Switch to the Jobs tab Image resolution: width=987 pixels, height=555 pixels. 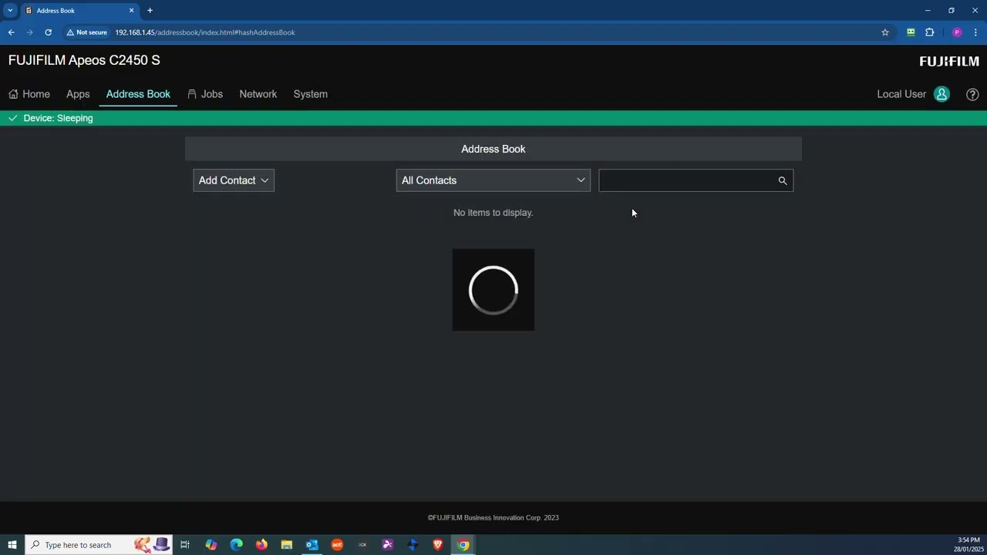[205, 94]
